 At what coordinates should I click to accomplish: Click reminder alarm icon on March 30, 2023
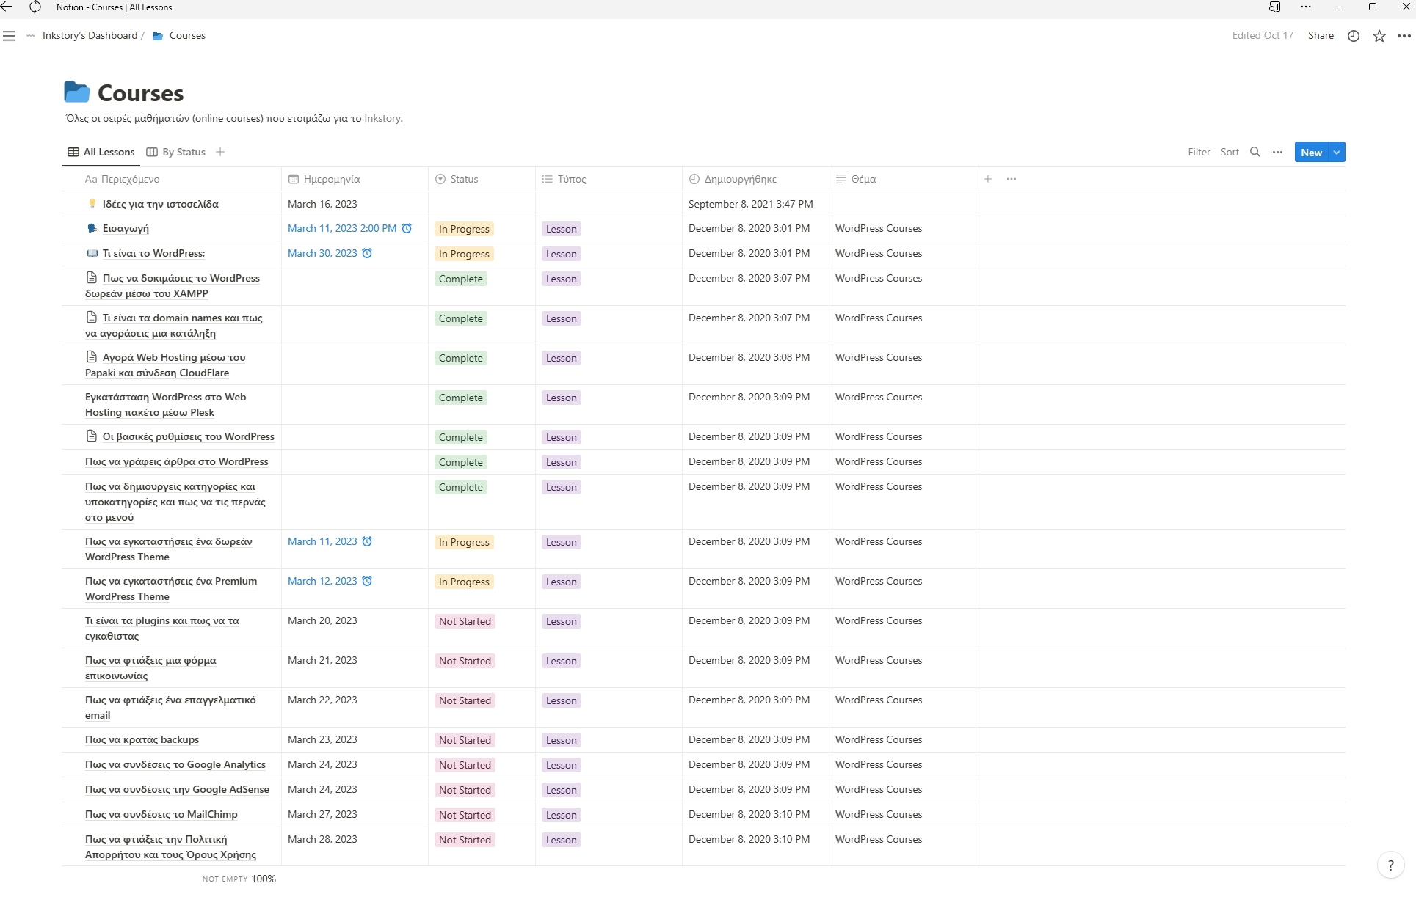click(x=367, y=253)
